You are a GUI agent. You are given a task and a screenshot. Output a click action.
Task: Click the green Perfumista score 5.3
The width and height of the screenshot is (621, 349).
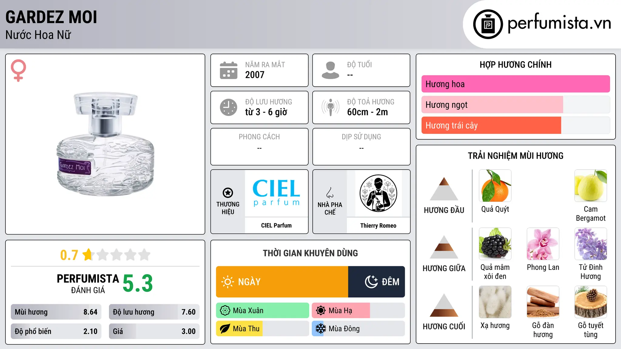pyautogui.click(x=138, y=283)
